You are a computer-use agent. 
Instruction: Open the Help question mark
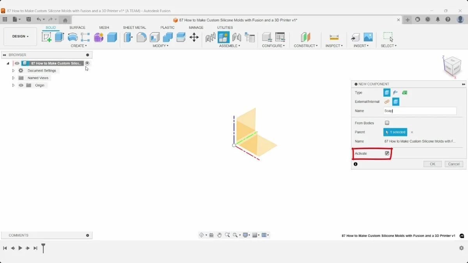coord(448,19)
